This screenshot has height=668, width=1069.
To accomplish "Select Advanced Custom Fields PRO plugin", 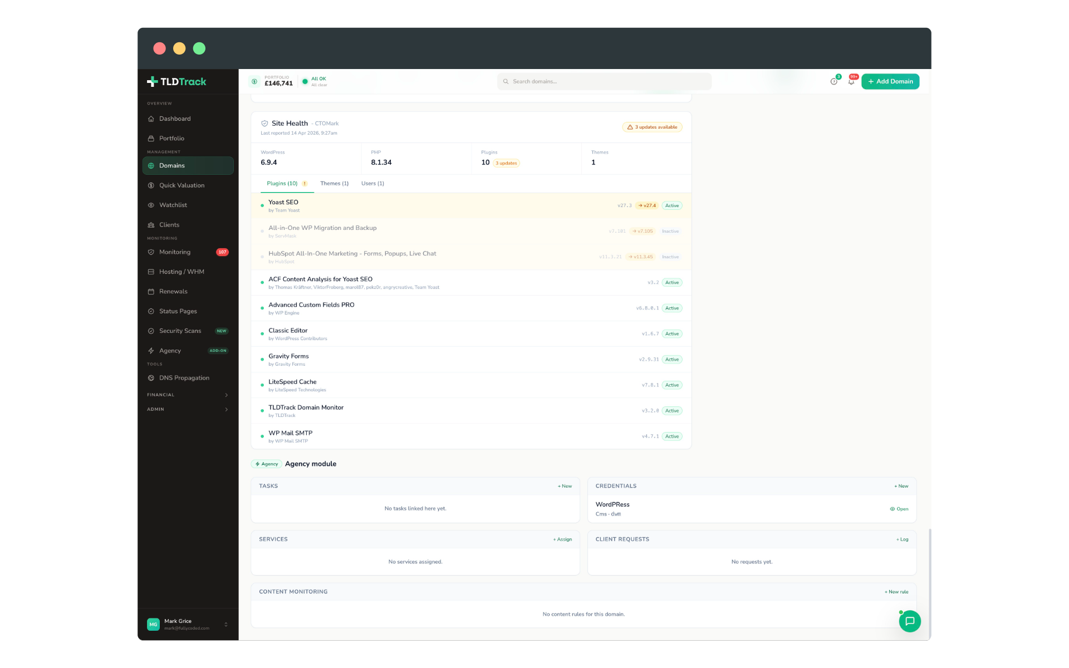I will tap(471, 308).
